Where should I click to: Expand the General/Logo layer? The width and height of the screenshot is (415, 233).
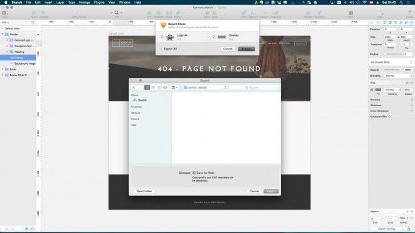(x=8, y=40)
